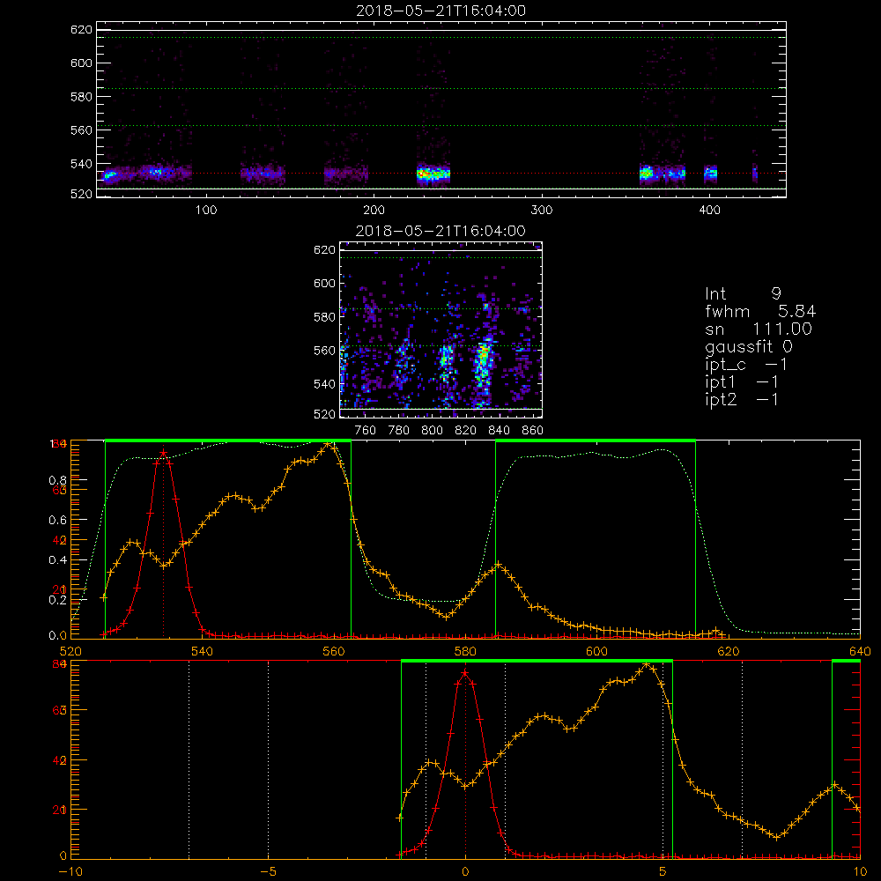
Task: Click the '-5' x-axis label of the bottom plot
Action: coord(269,871)
